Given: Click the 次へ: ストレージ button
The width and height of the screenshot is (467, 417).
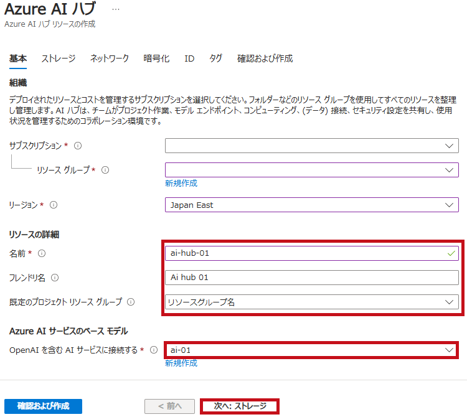Looking at the screenshot, I should click(x=240, y=406).
